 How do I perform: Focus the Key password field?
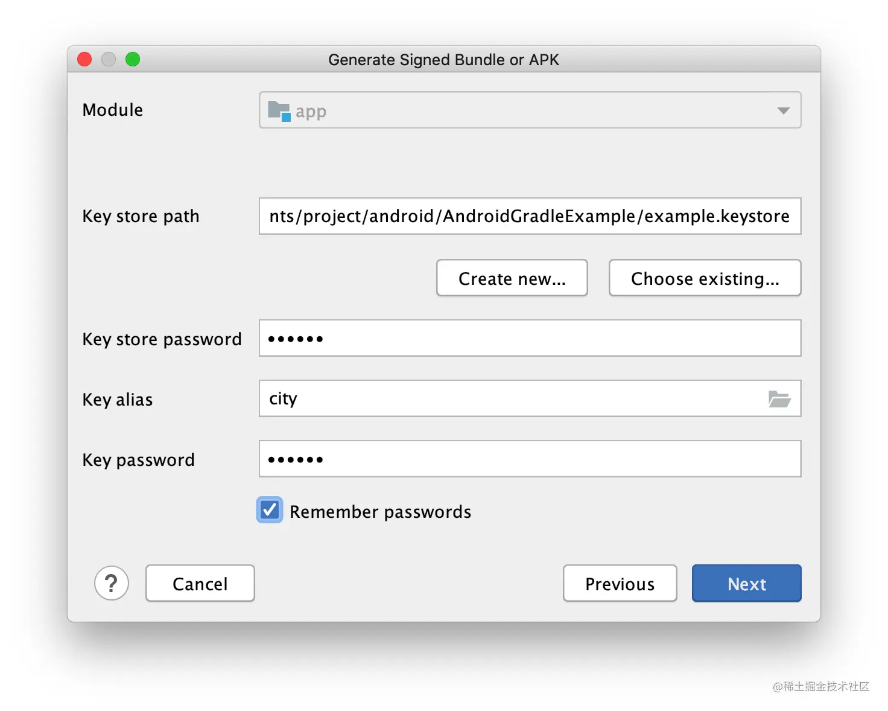tap(530, 459)
